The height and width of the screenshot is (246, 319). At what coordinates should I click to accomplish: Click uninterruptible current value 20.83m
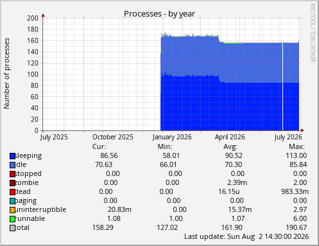[x=119, y=209]
